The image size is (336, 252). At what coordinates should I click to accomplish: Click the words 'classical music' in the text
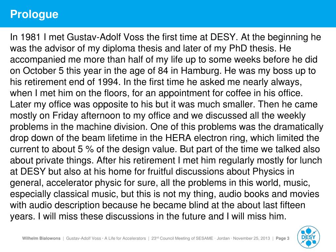(x=83, y=194)
